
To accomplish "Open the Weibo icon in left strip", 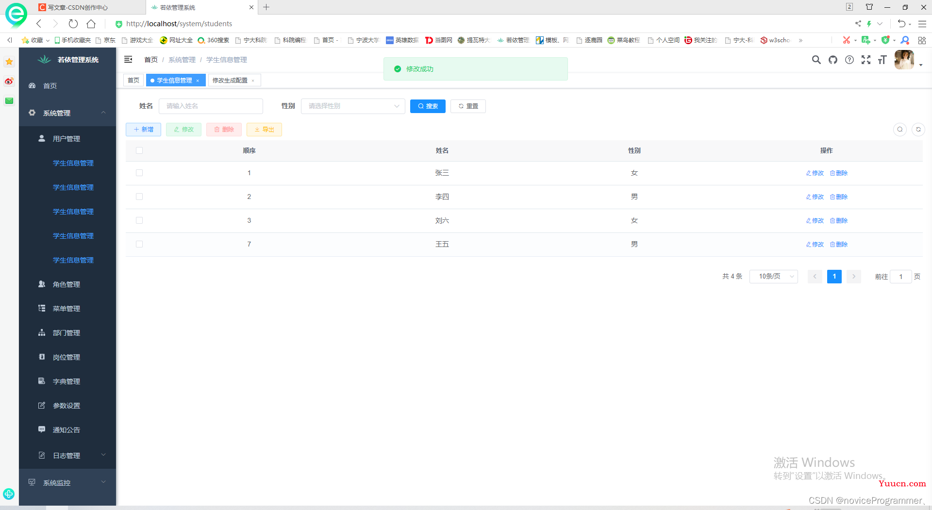I will click(9, 81).
